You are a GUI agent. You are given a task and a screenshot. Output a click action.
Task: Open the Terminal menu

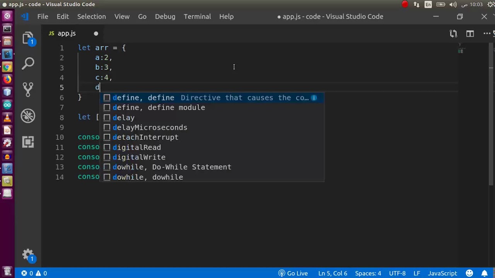[197, 17]
